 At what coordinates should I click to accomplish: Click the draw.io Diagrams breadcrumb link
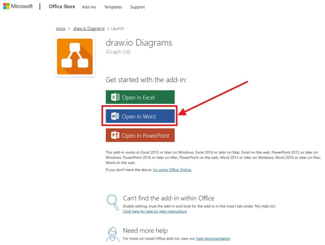[89, 29]
